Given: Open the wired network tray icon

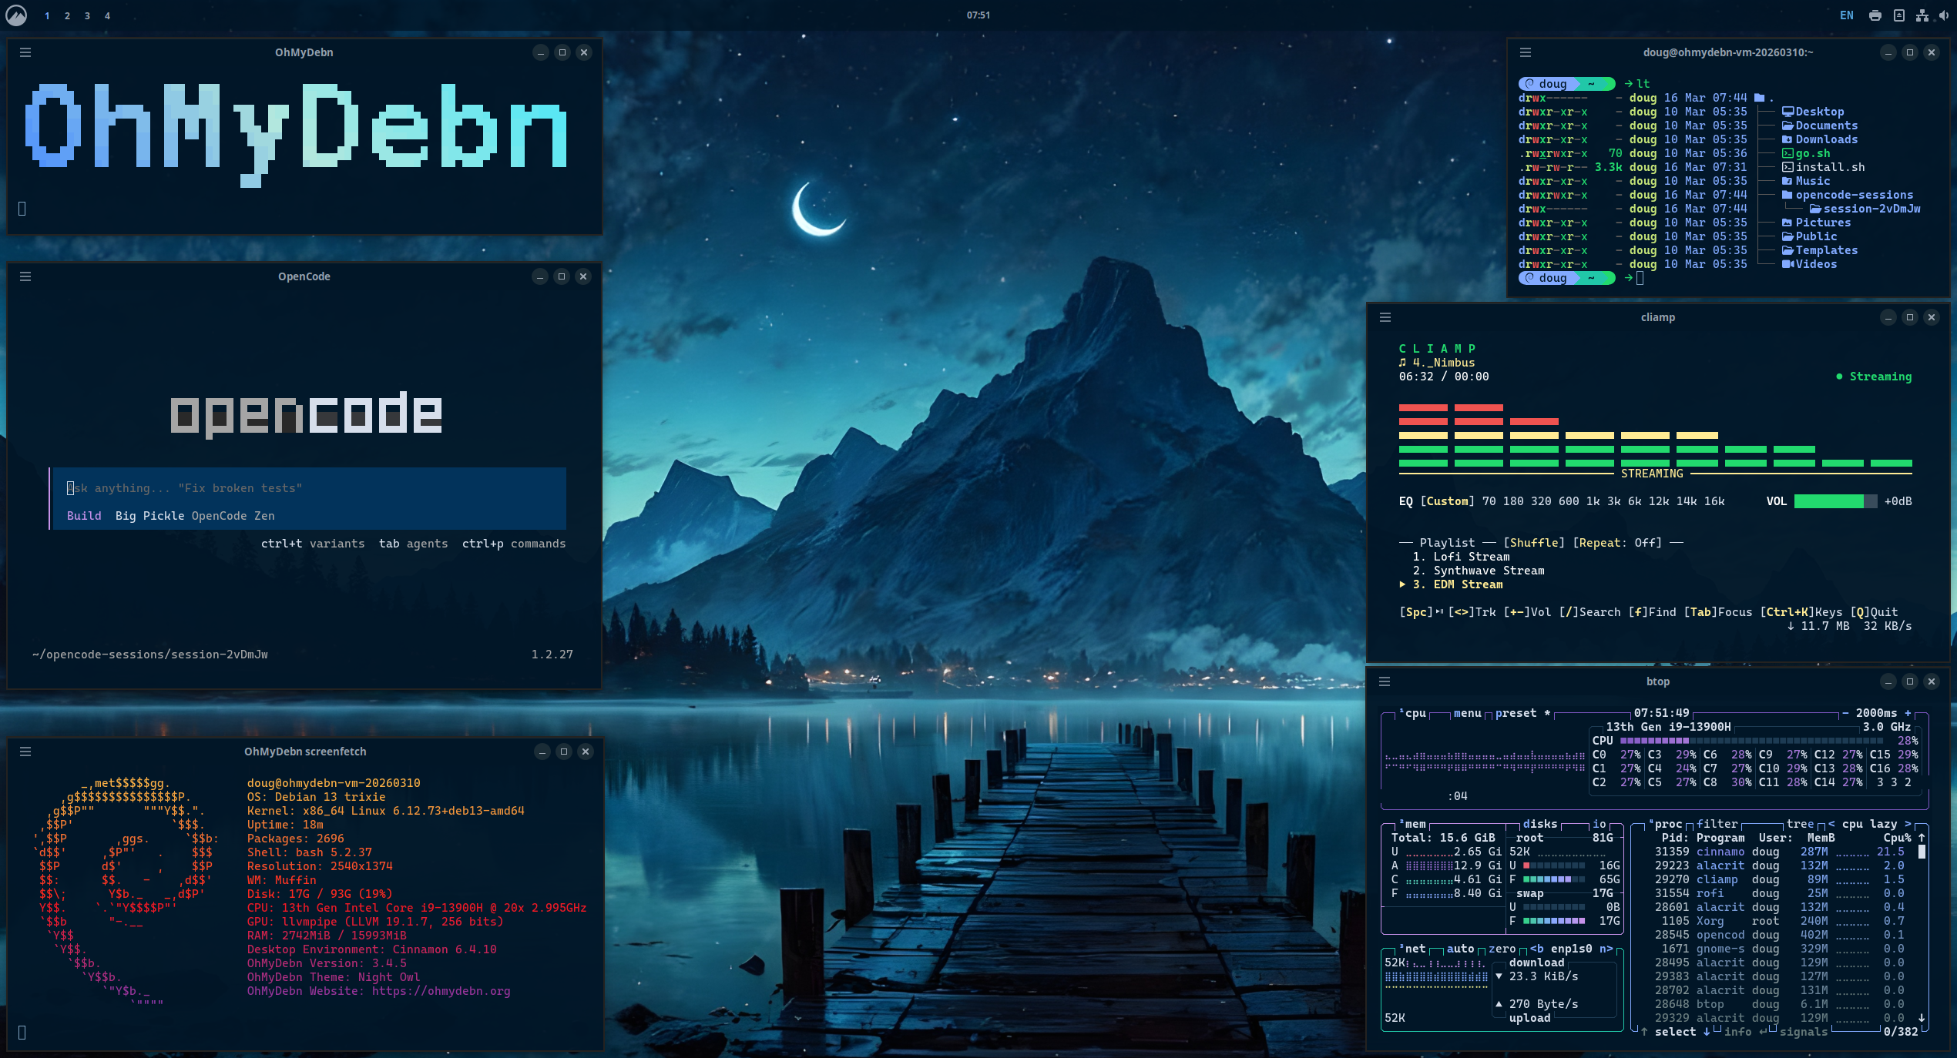Looking at the screenshot, I should point(1922,15).
